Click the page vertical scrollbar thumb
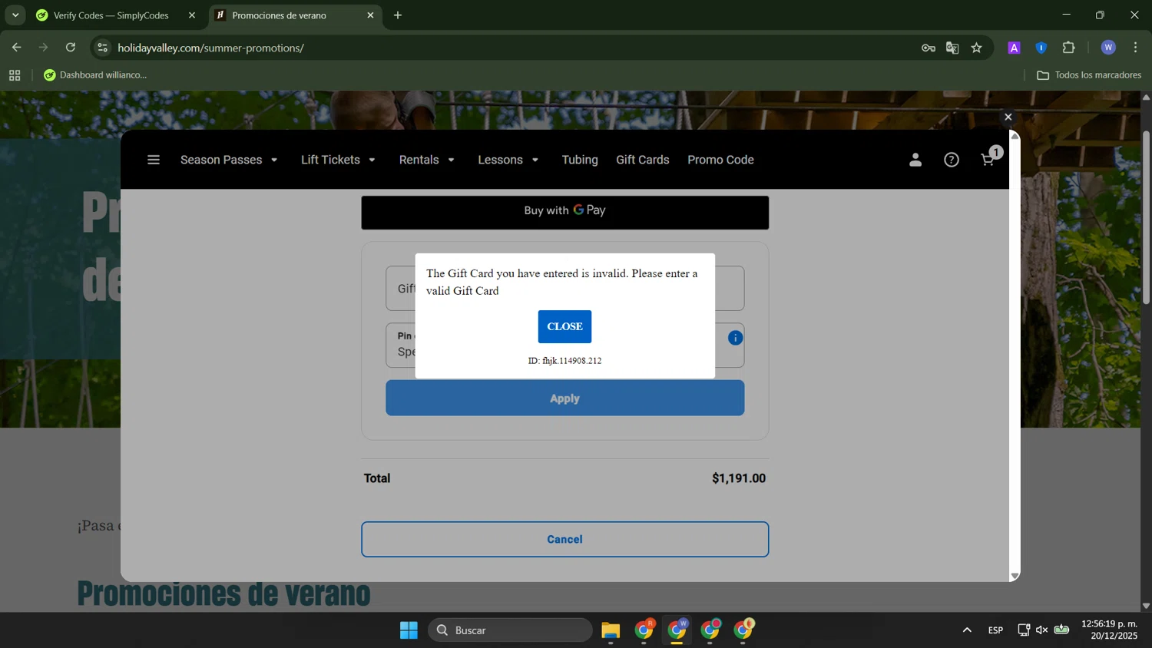Viewport: 1152px width, 648px height. click(x=1146, y=217)
